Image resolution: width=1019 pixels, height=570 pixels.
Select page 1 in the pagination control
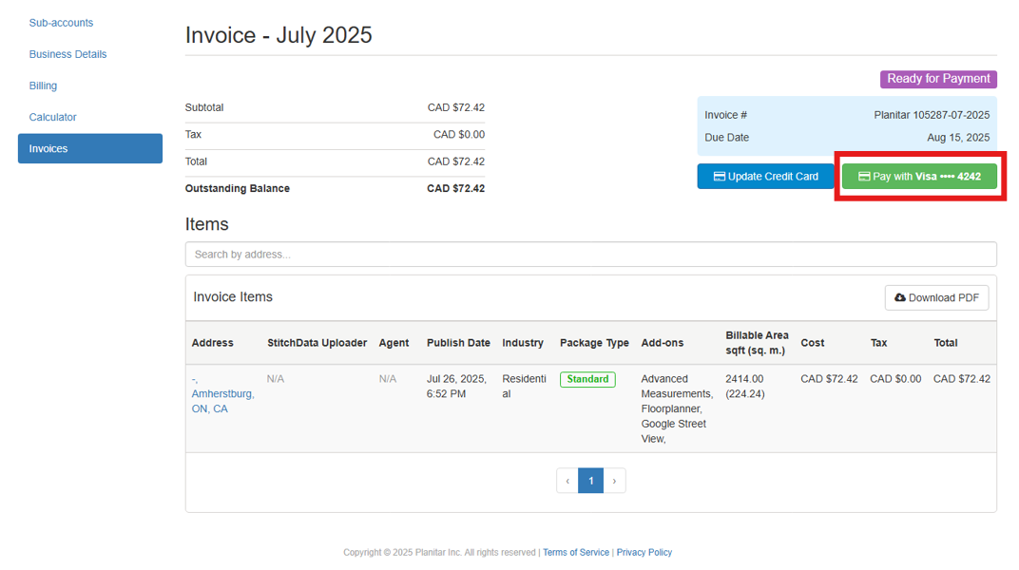[590, 480]
